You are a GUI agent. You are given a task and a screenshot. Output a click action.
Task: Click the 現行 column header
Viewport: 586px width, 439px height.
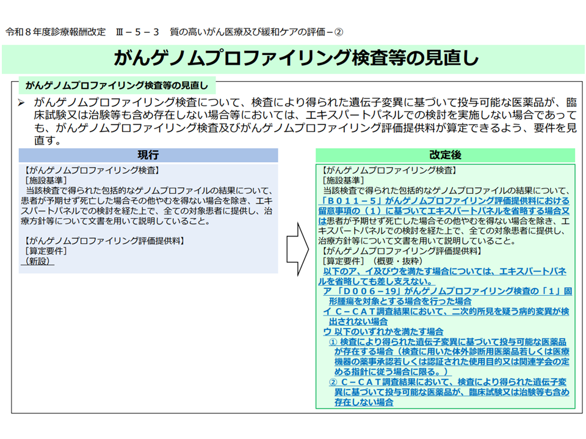pyautogui.click(x=148, y=155)
